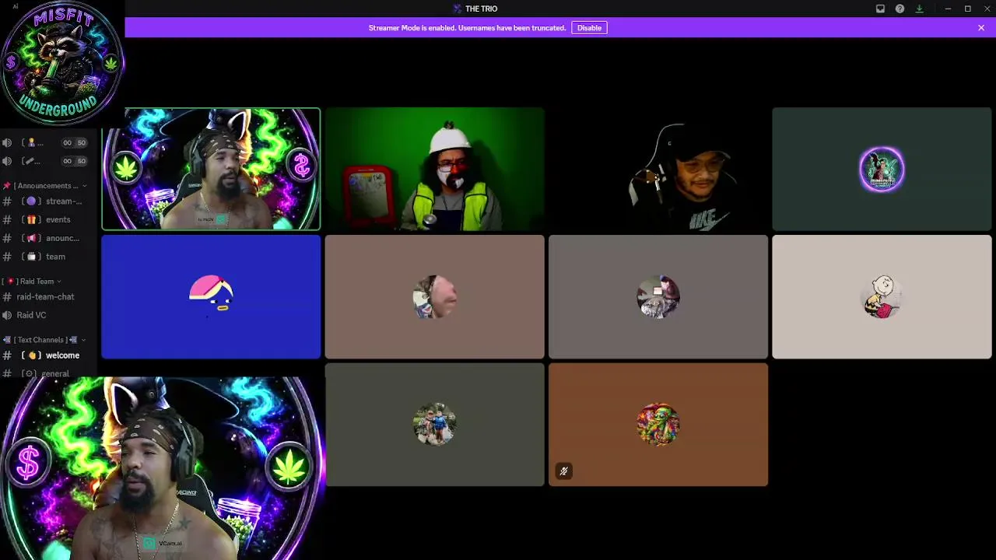This screenshot has width=996, height=560.
Task: Click the hash icon beside raid-team-chat
Action: point(7,296)
